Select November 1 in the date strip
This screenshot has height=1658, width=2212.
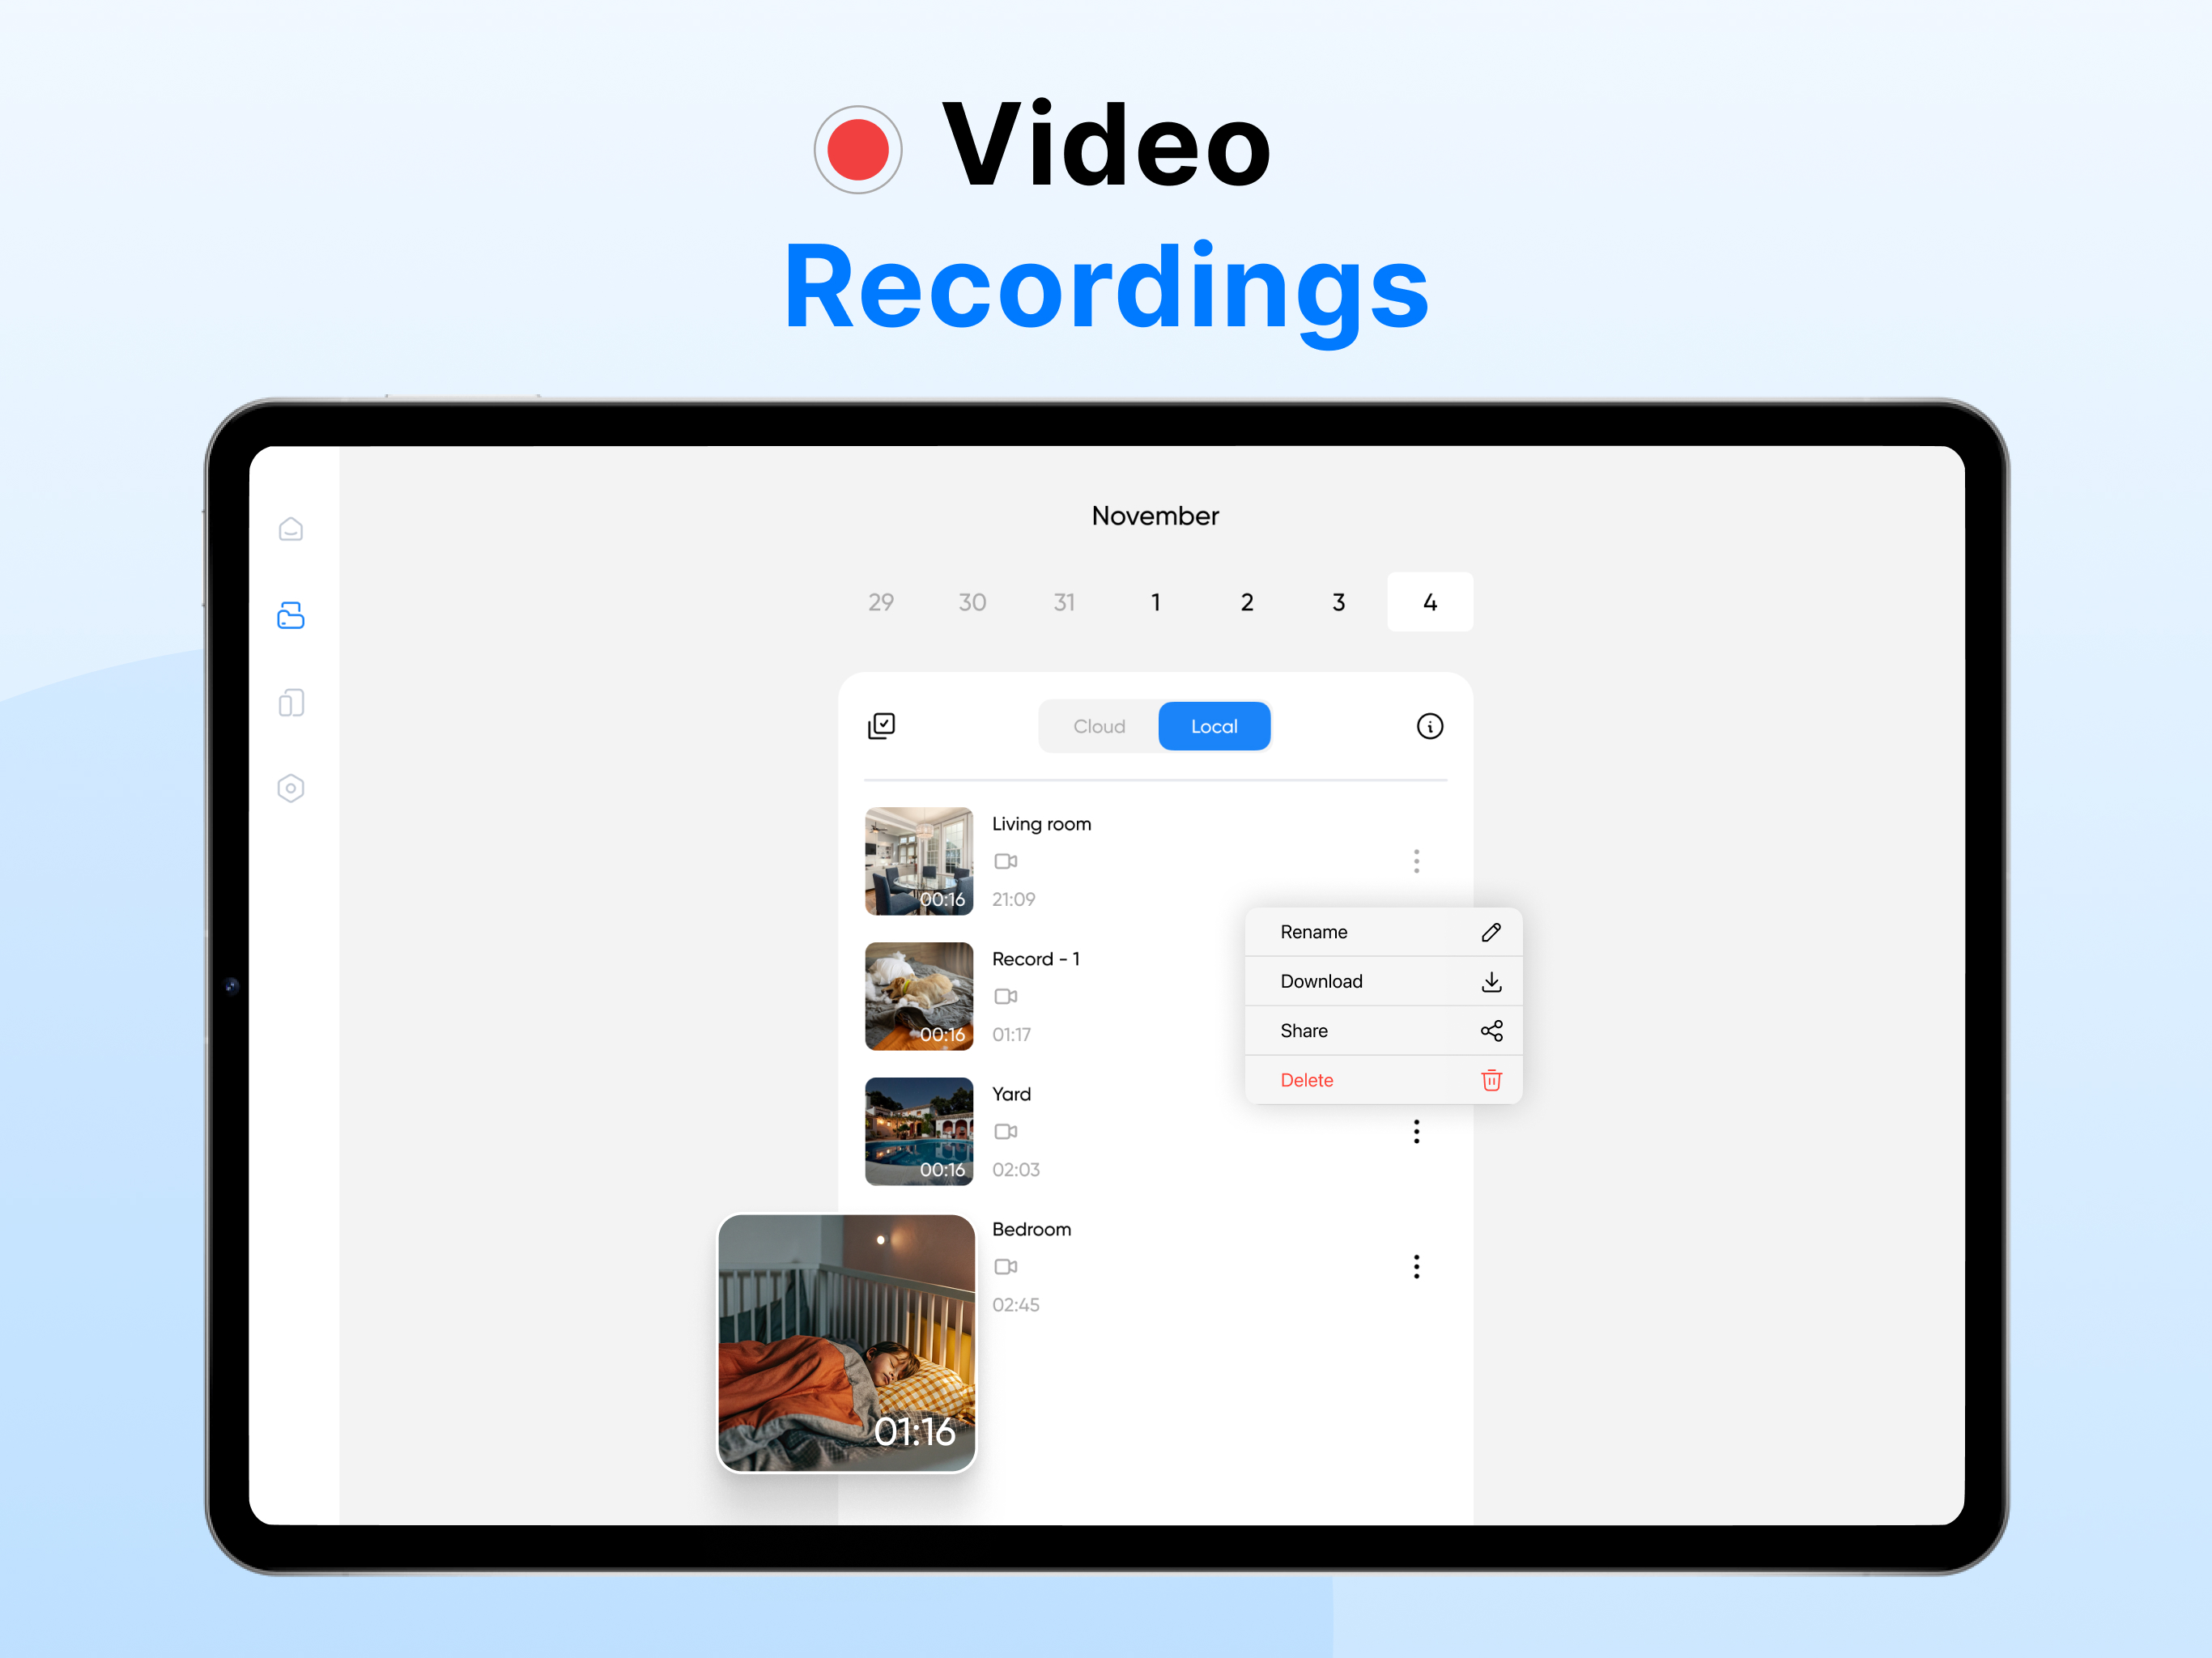point(1156,602)
